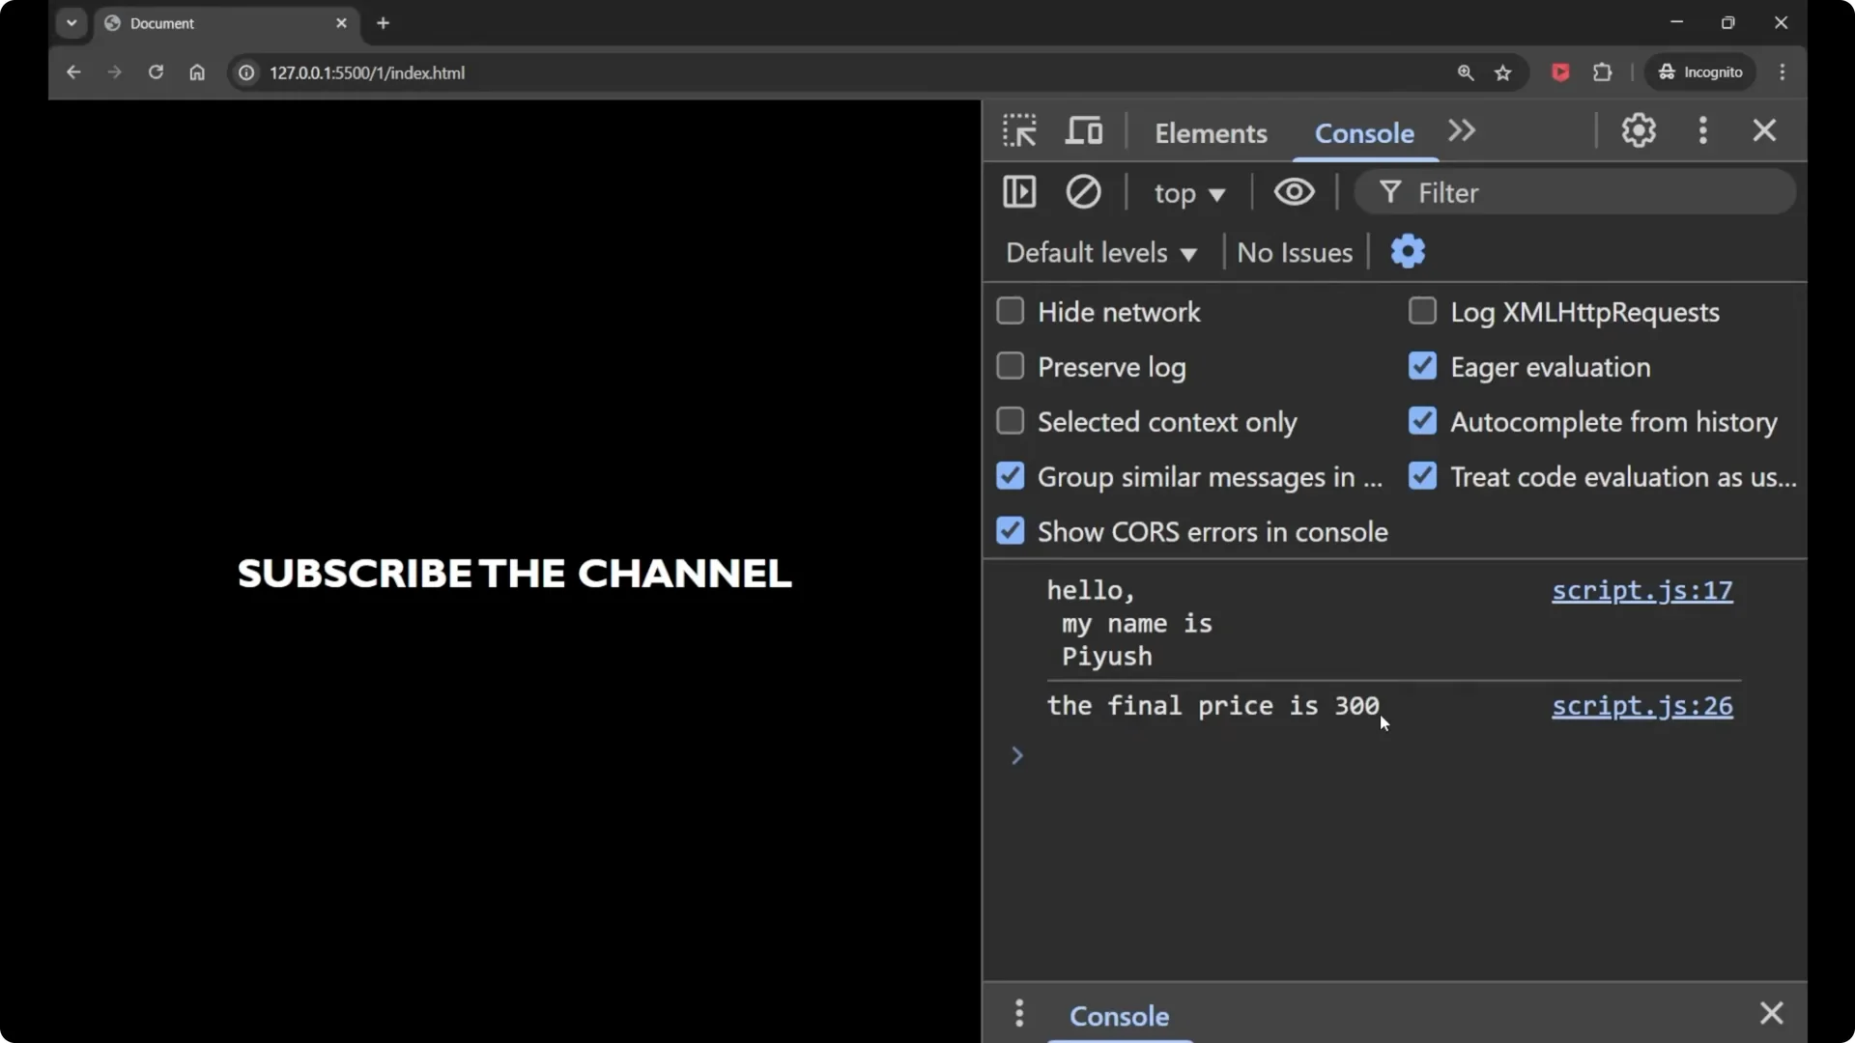Viewport: 1855px width, 1043px height.
Task: Toggle device toolbar emulation icon
Action: [1083, 130]
